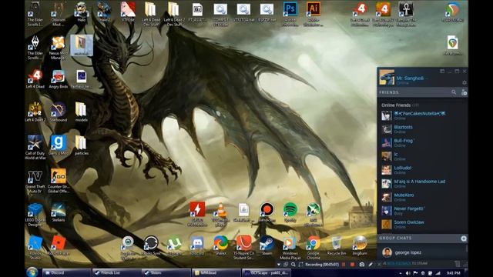The height and width of the screenshot is (277, 493).
Task: Switch to Friends List taskbar button
Action: click(x=116, y=272)
